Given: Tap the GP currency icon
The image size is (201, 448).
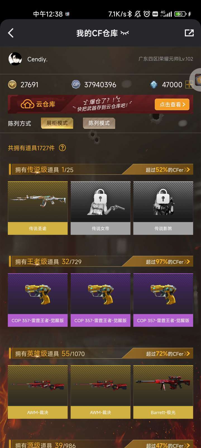Looking at the screenshot, I should click(76, 84).
